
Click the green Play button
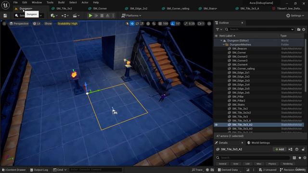point(90,15)
